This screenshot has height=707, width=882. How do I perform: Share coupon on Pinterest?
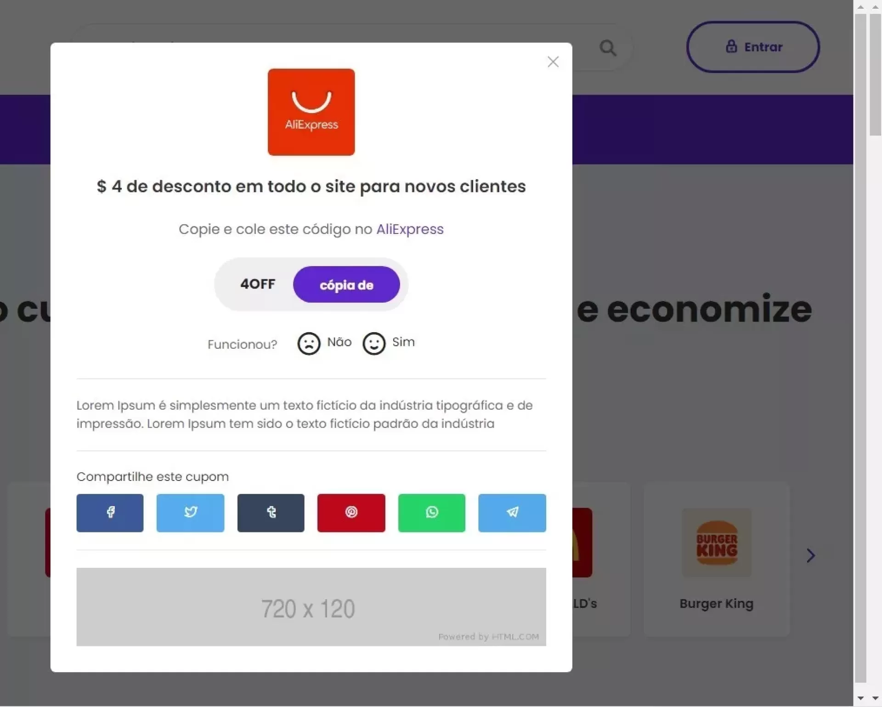pos(351,513)
